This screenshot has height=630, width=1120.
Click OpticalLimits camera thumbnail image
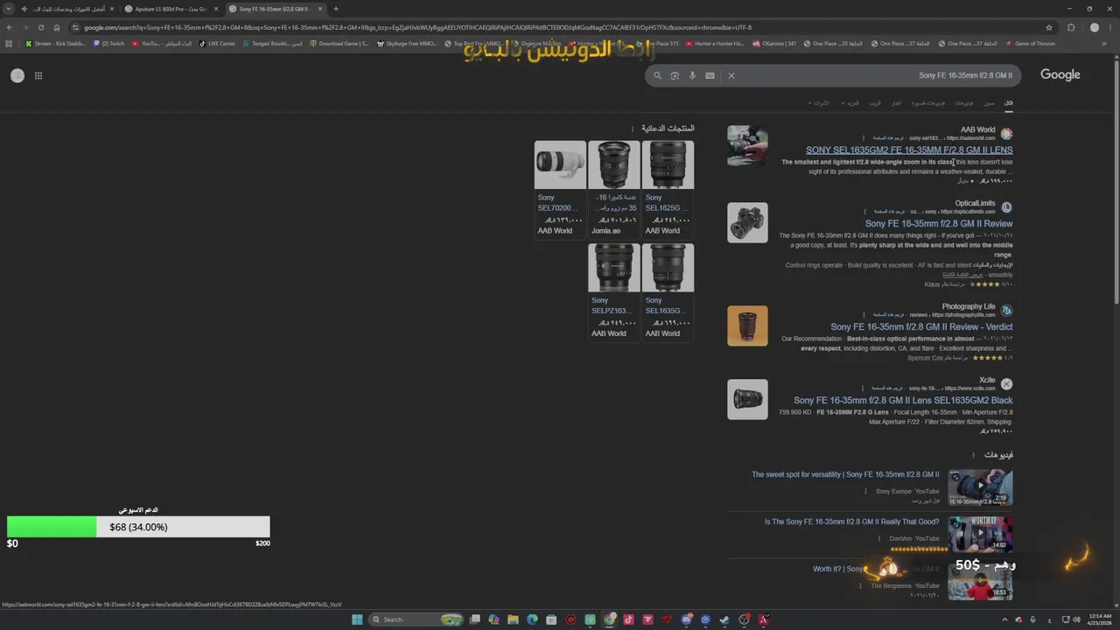(747, 222)
